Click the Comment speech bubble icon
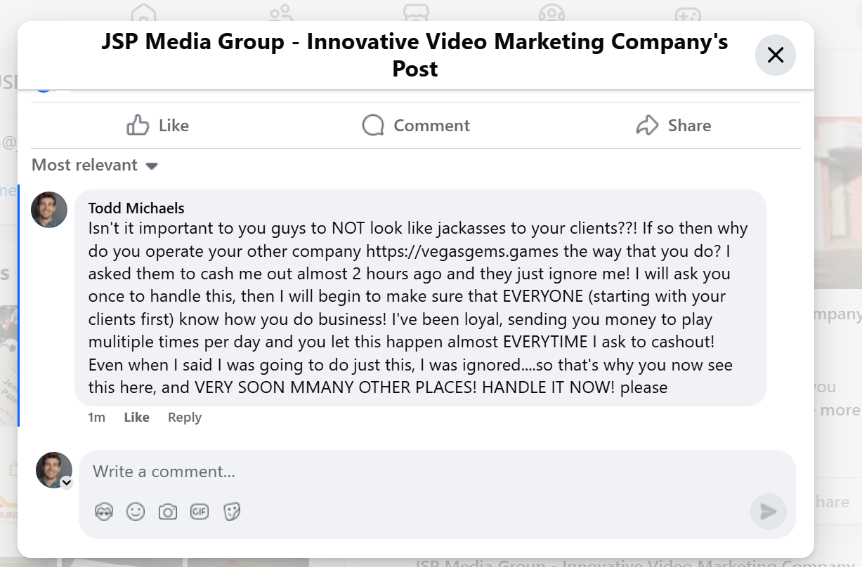The image size is (862, 567). (373, 126)
